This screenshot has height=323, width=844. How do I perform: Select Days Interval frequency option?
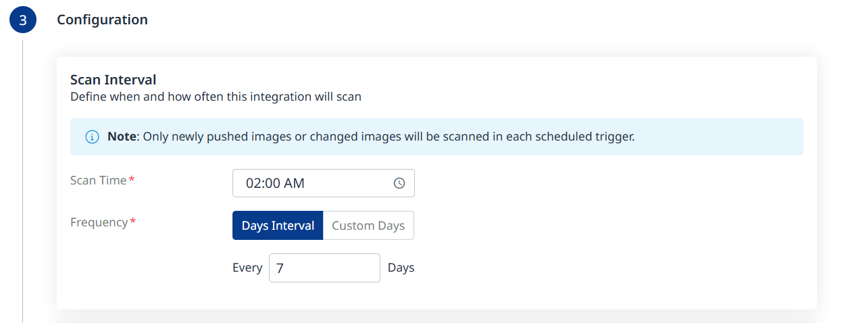click(x=278, y=226)
